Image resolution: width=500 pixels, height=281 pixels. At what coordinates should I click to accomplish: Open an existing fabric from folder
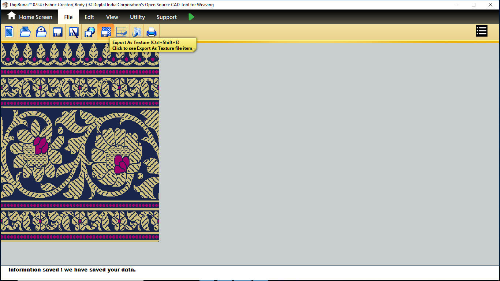25,32
